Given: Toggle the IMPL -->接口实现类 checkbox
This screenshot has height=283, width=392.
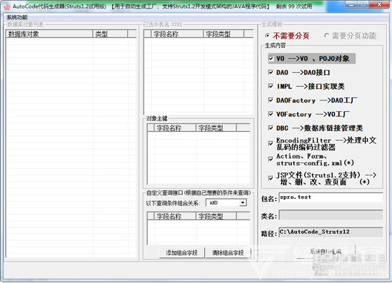Looking at the screenshot, I should [271, 86].
